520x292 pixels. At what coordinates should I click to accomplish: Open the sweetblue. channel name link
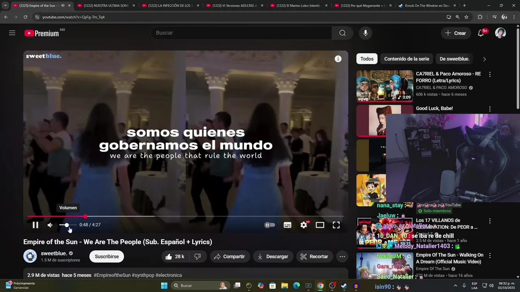[54, 253]
